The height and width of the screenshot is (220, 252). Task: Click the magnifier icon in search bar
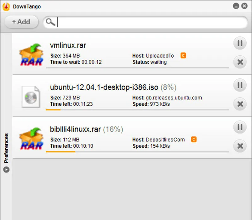[50, 22]
